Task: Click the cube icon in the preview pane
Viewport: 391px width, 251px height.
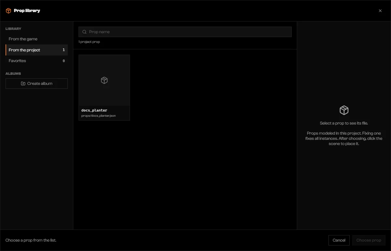Action: 344,110
